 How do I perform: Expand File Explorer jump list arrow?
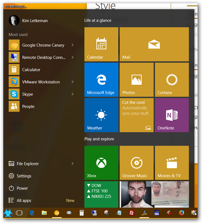click(72, 164)
